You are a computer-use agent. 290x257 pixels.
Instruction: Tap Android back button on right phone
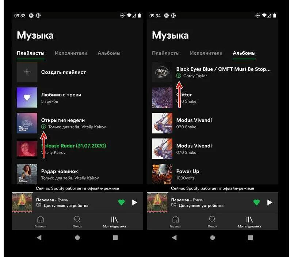pyautogui.click(x=175, y=238)
